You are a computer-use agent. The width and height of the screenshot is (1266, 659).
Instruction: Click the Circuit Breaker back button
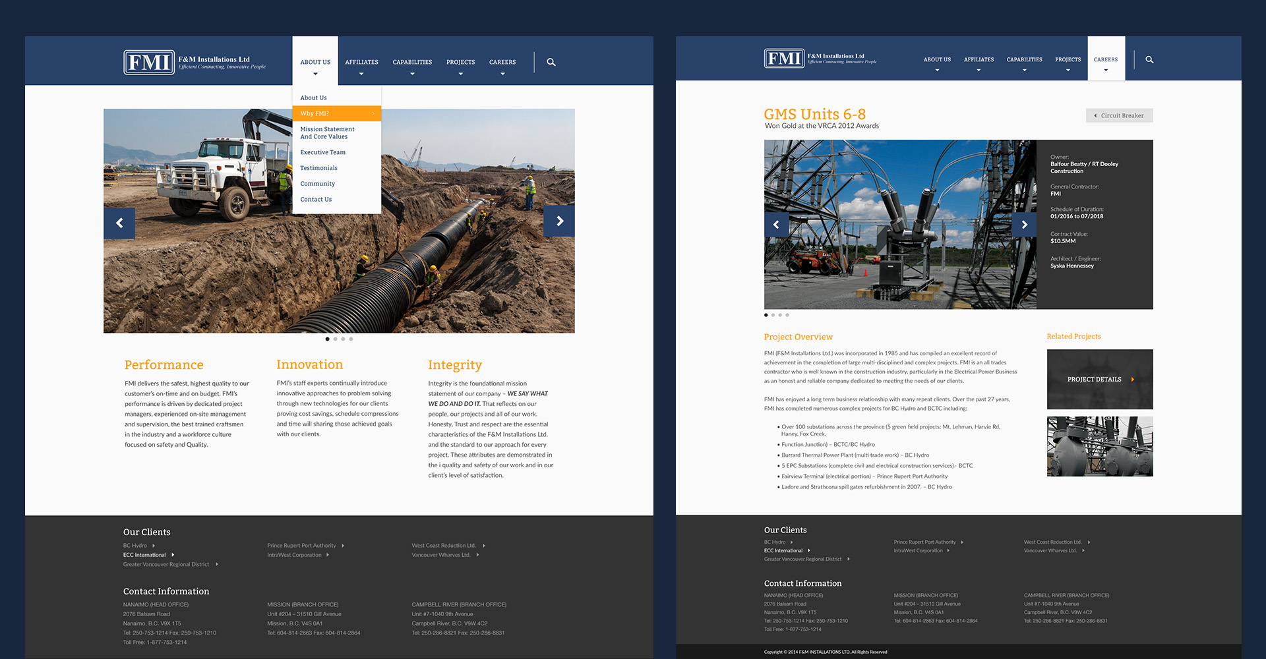point(1119,115)
